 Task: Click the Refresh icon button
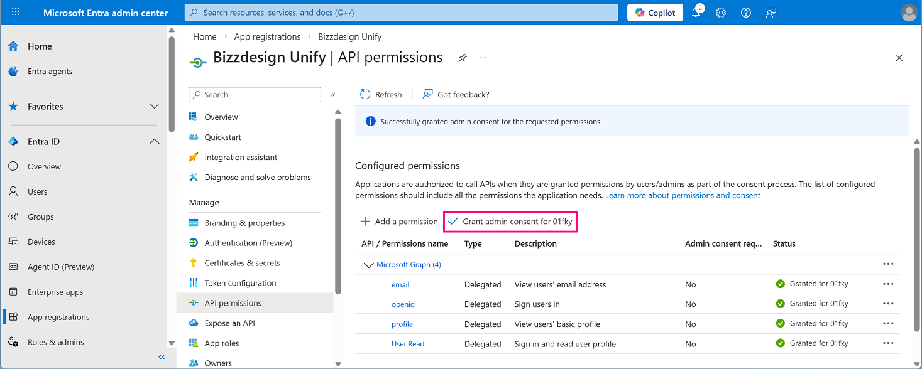click(365, 94)
